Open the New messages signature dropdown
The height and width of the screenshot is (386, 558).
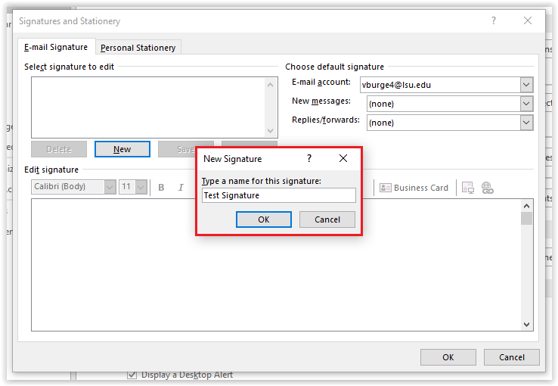(x=526, y=104)
